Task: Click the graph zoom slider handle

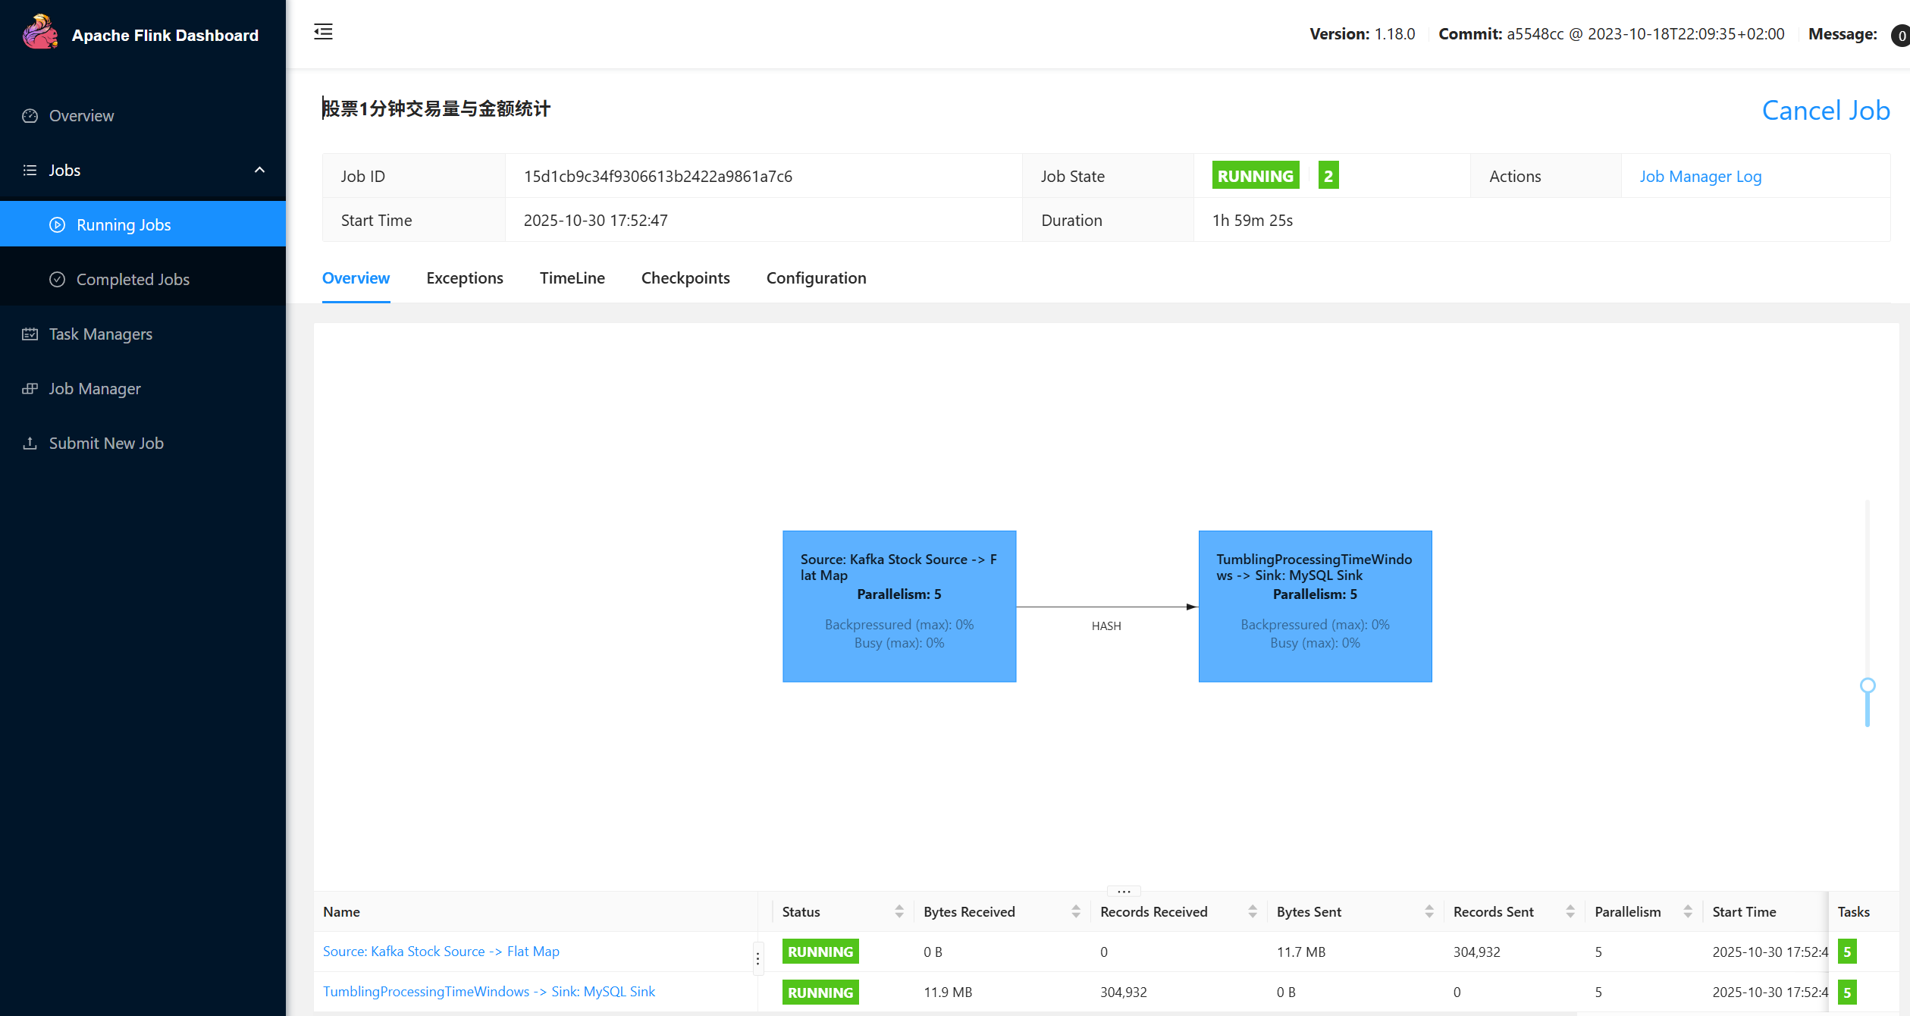Action: coord(1868,685)
